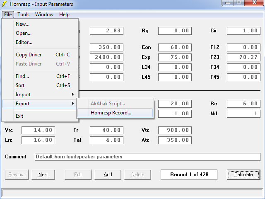This screenshot has width=265, height=199.
Task: Click the Lrc field showing 16.00
Action: 38,140
